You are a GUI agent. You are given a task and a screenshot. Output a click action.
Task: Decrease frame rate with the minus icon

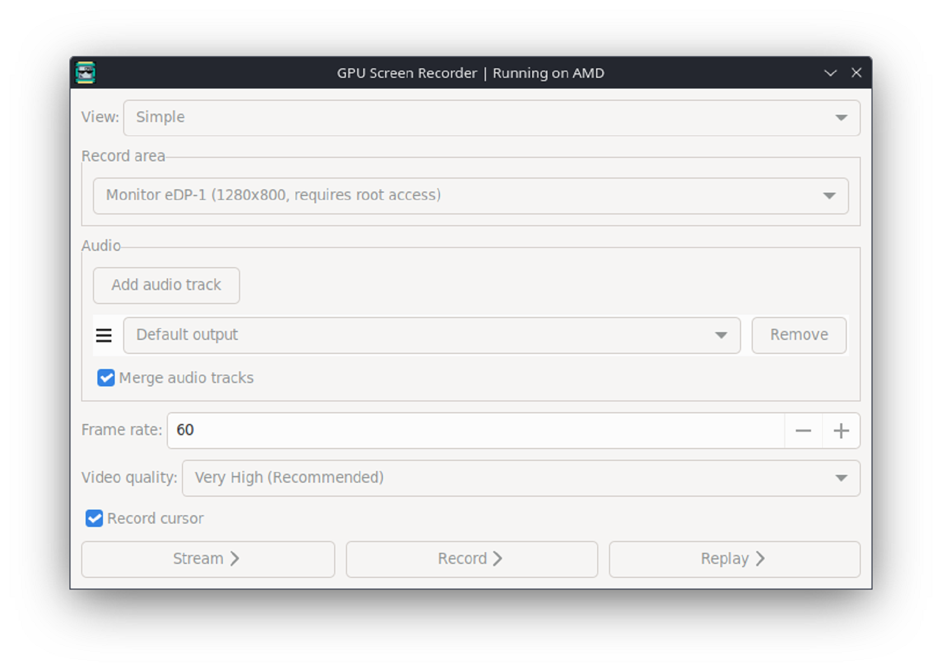pos(803,431)
